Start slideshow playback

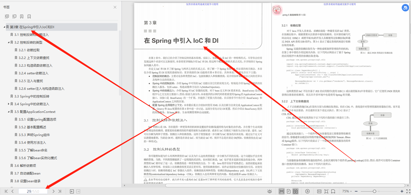(x=307, y=191)
